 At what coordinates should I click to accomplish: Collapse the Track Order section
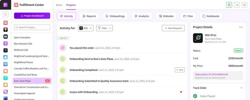[242, 88]
